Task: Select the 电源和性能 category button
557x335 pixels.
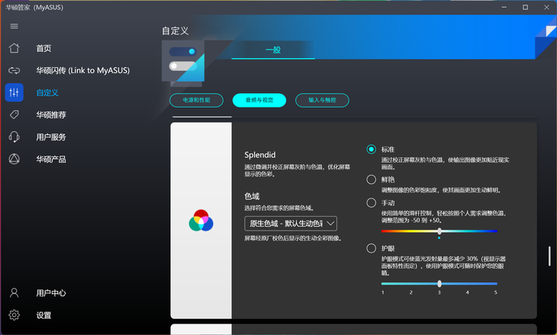Action: click(x=196, y=100)
